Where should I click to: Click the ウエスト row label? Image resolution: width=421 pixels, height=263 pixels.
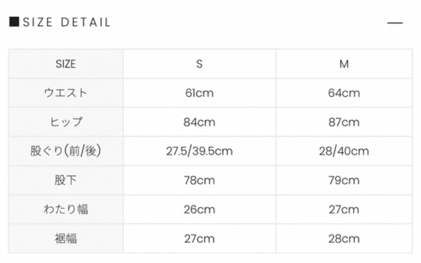tap(66, 93)
